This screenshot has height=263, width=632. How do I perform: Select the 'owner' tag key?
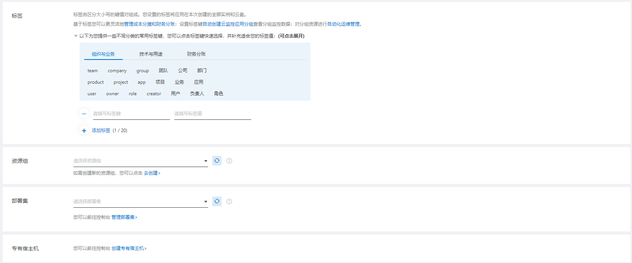click(x=112, y=94)
